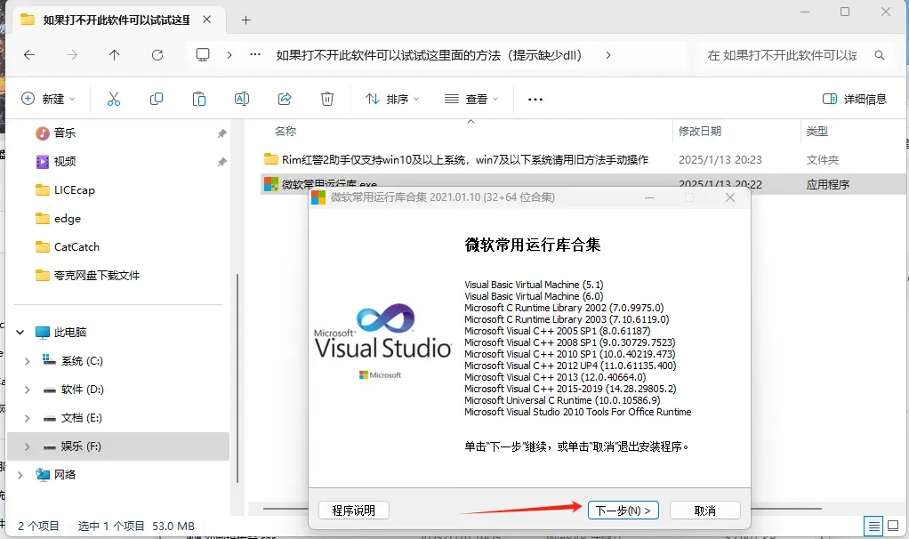The image size is (909, 539).
Task: Expand the address path chevron after folder name
Action: pos(608,55)
